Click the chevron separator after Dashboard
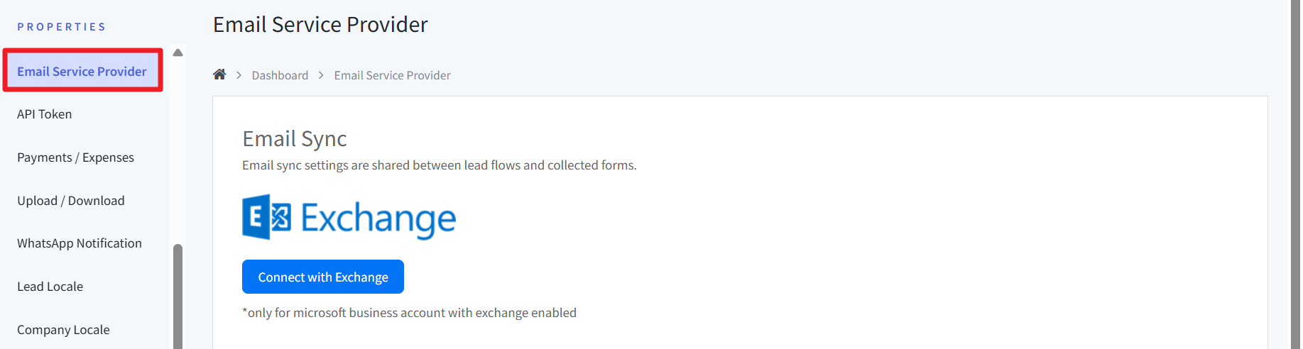This screenshot has width=1303, height=349. [x=321, y=75]
